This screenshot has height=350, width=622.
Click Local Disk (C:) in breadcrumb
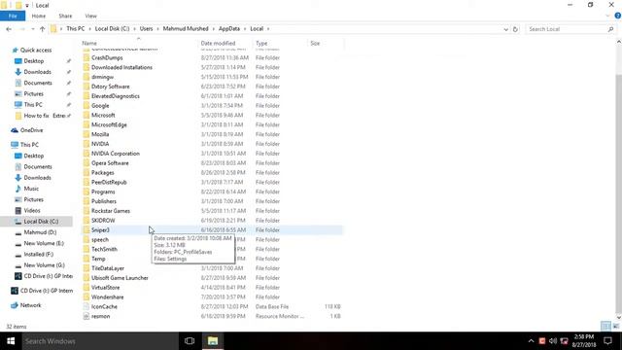tap(113, 28)
